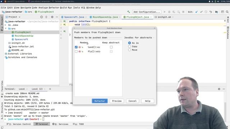This screenshot has width=230, height=129.
Task: Open the Database side tool window
Action: pos(228,33)
